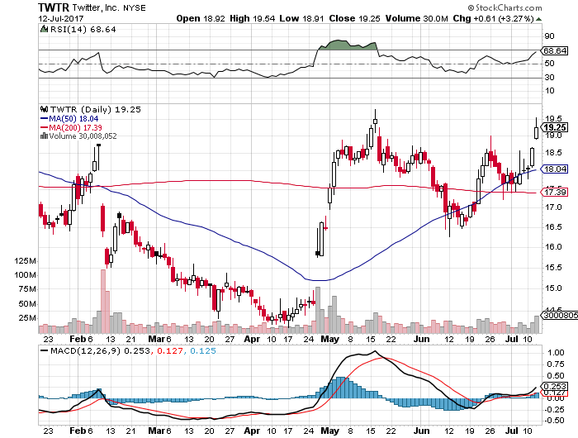Click the Low 18.91 value

(x=301, y=18)
